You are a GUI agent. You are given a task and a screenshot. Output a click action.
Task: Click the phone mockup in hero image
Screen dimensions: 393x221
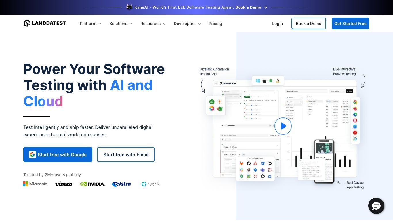[x=324, y=161]
